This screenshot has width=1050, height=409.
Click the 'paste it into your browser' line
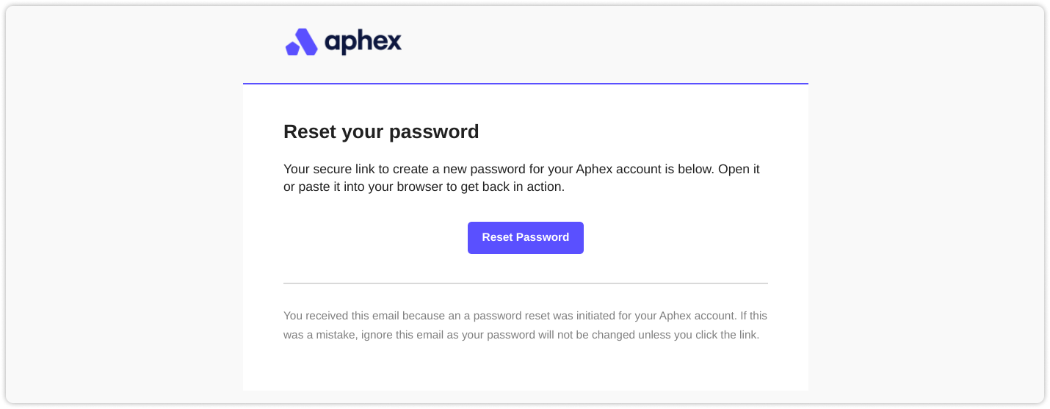pos(424,187)
